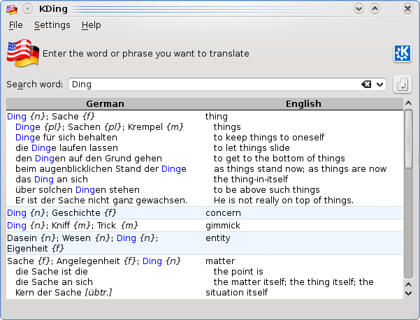Select the 'entity' translation
The height and width of the screenshot is (320, 420).
click(218, 238)
